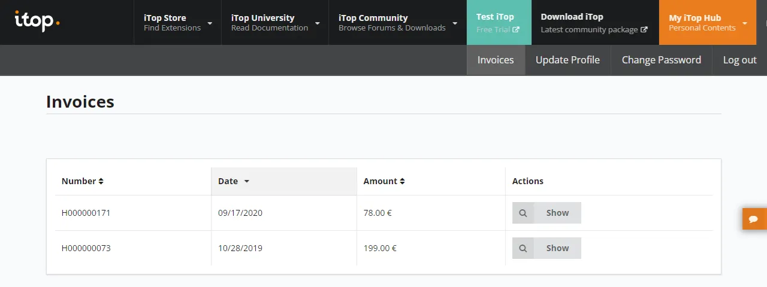The height and width of the screenshot is (287, 767).
Task: Show invoice H000000073
Action: [557, 248]
